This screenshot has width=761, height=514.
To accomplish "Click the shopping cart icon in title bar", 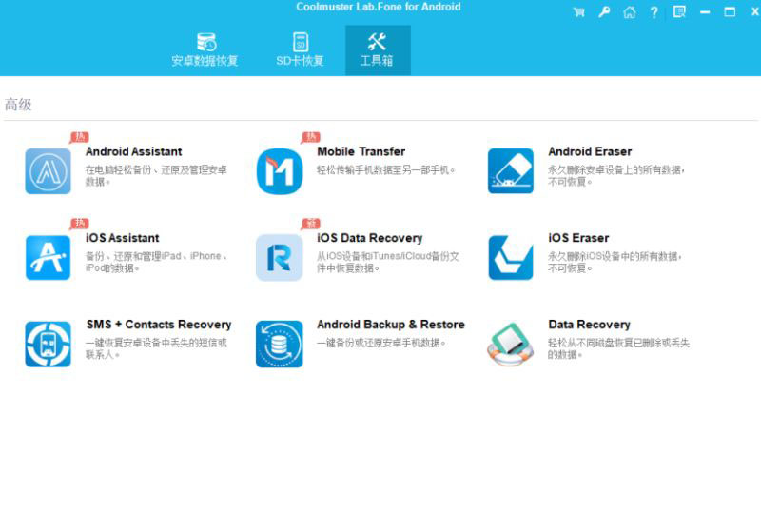I will 578,12.
